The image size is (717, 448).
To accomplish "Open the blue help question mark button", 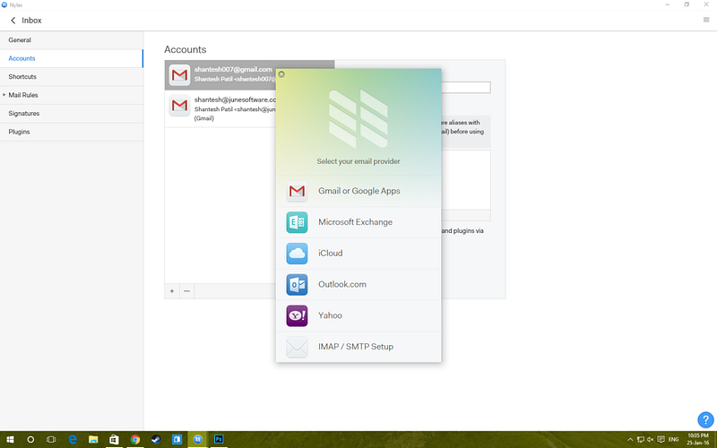I will pos(705,419).
